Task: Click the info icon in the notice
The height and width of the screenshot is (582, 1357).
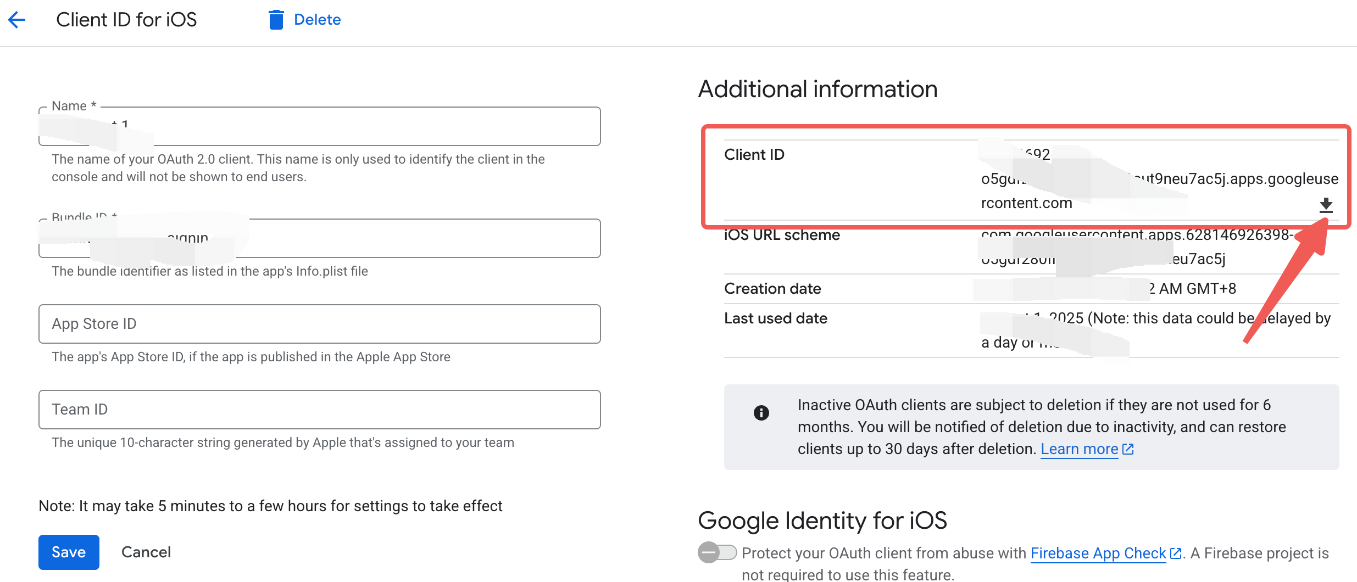Action: coord(761,412)
